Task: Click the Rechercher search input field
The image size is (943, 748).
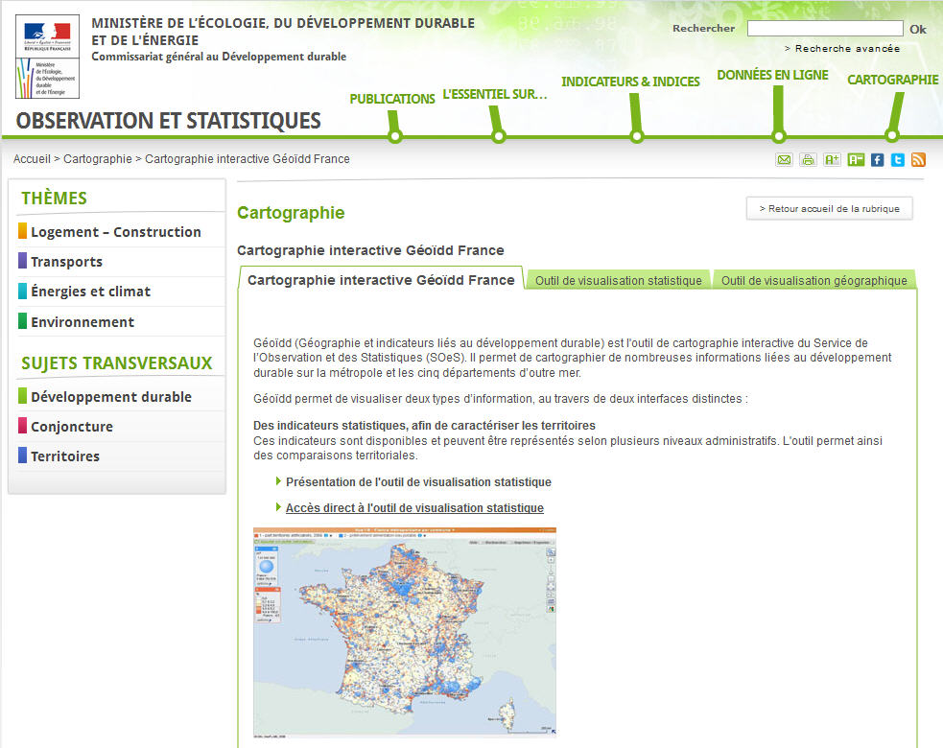Action: tap(824, 29)
